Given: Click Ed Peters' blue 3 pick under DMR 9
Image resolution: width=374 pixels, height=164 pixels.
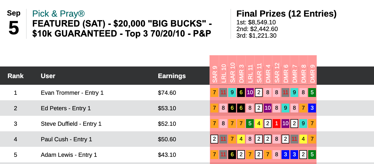Looking at the screenshot, I should coord(312,108).
